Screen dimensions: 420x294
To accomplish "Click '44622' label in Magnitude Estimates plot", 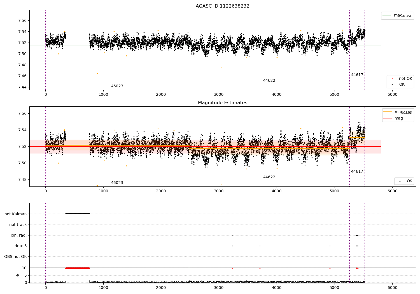I will point(269,177).
